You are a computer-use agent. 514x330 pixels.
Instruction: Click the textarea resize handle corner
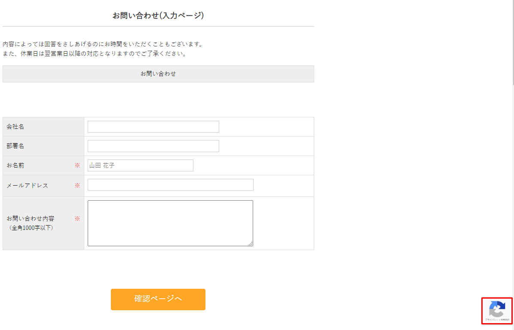point(251,244)
